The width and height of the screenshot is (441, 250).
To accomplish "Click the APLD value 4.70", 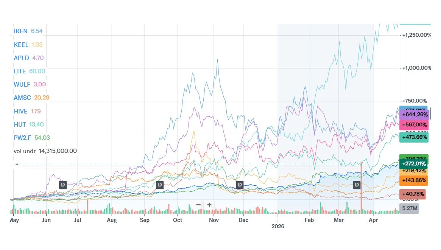I will tap(38, 58).
